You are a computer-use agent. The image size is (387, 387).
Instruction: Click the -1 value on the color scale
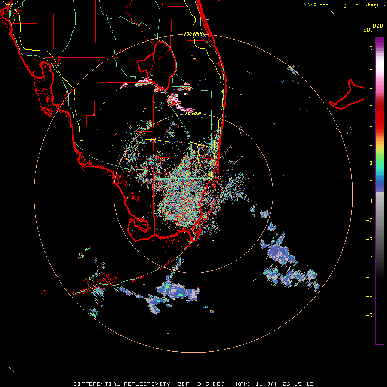point(369,201)
